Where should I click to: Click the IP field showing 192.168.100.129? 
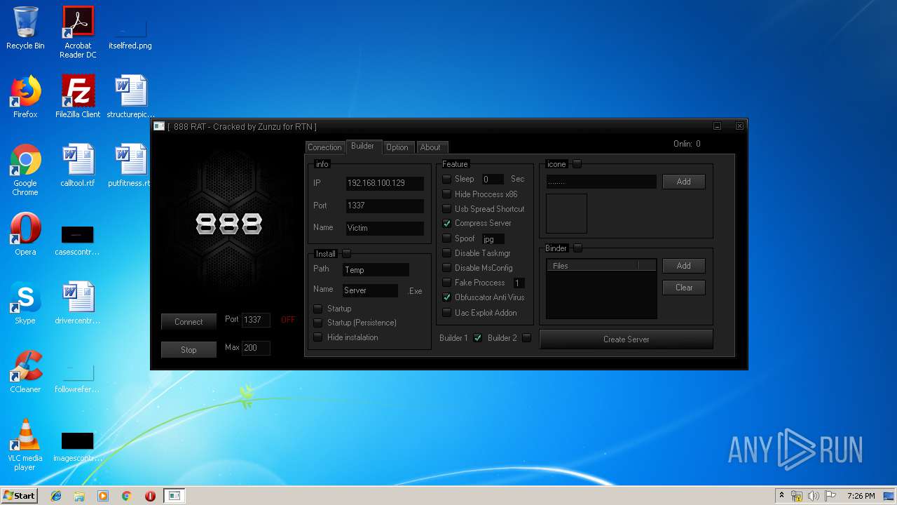coord(385,183)
